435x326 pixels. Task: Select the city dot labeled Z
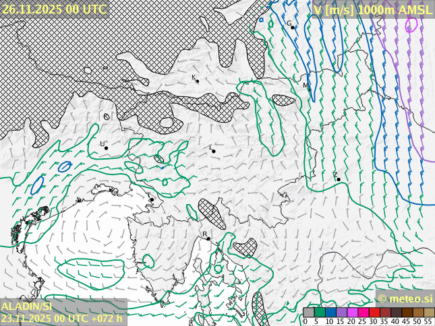(x=339, y=179)
